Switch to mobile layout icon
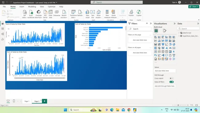Image resolution: width=200 pixels, height=113 pixels. (14, 101)
